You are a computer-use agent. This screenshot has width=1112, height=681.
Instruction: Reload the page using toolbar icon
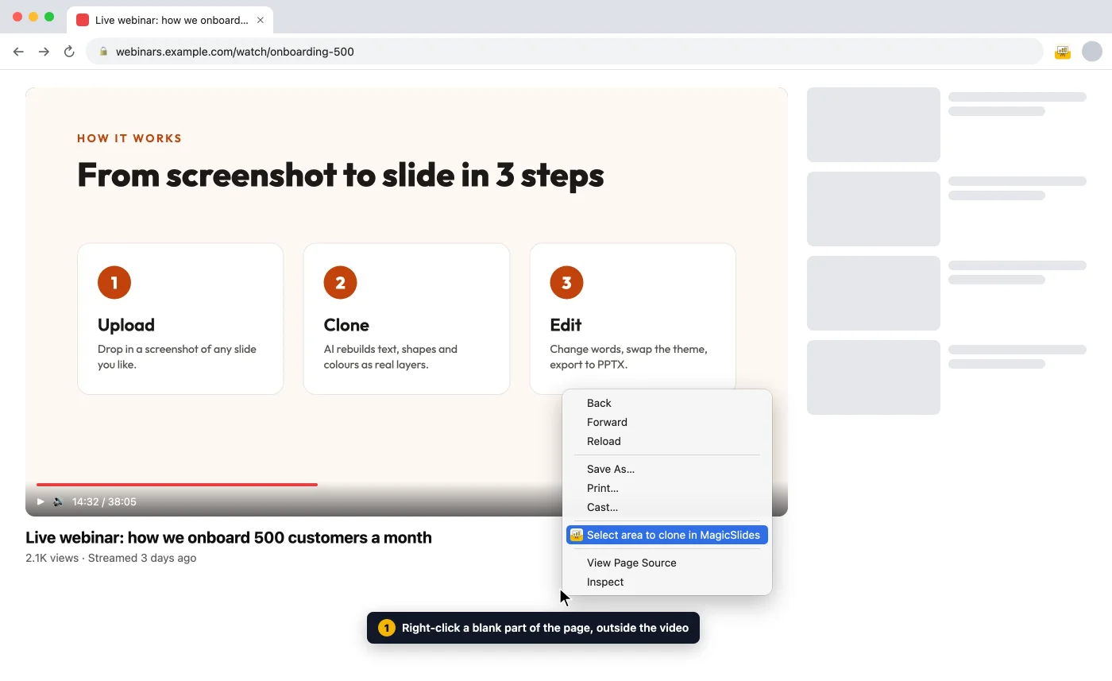[69, 52]
